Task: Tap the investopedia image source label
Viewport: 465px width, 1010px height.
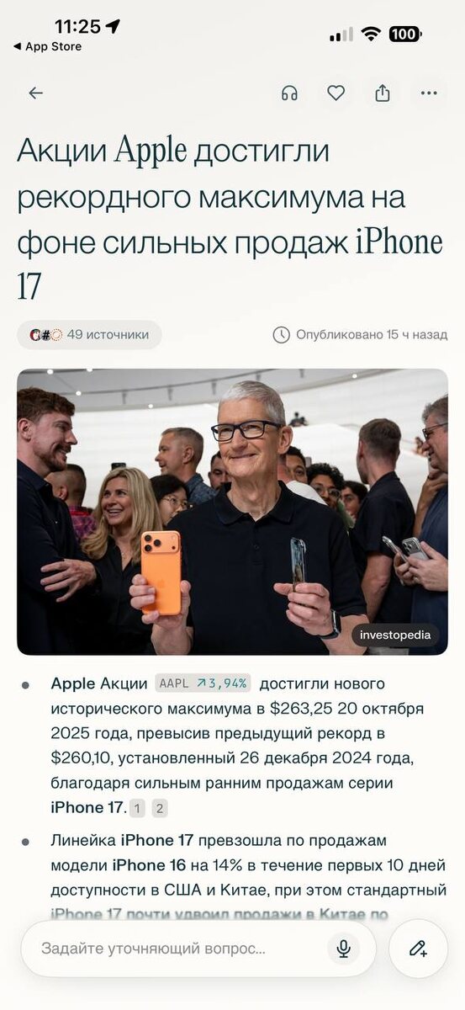Action: pos(395,635)
